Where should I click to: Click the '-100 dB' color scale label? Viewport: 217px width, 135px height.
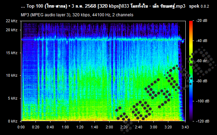203,101
